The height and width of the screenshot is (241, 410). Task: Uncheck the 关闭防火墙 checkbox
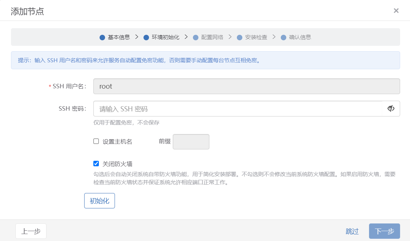[96, 164]
